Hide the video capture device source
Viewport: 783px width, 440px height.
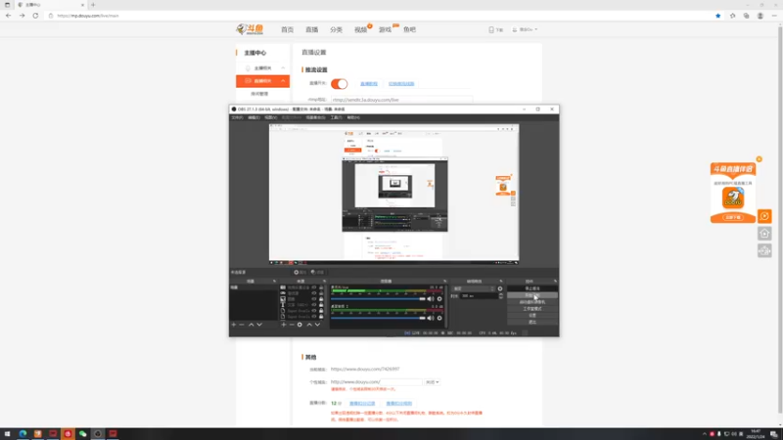(x=314, y=287)
